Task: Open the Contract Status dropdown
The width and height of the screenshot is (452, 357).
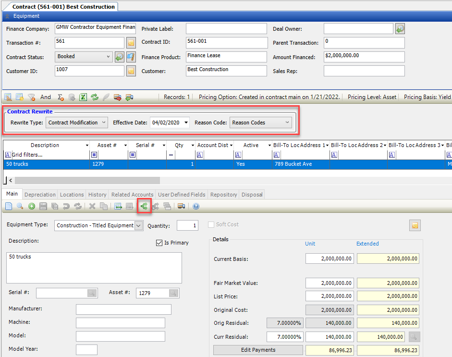Action: point(109,57)
